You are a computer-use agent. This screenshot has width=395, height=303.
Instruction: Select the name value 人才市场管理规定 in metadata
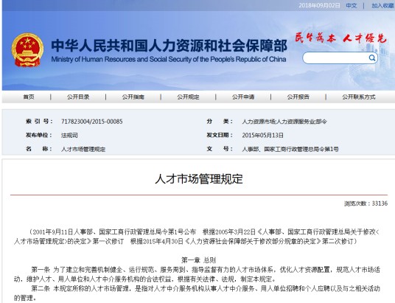(83, 149)
